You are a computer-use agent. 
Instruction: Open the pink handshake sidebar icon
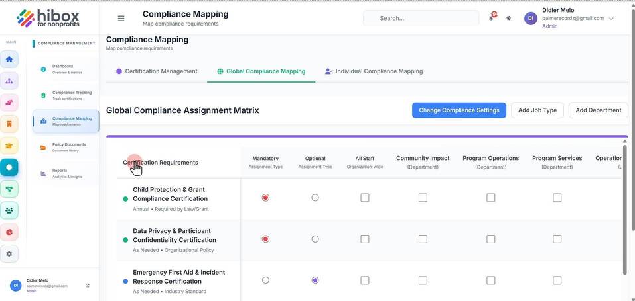coord(9,103)
